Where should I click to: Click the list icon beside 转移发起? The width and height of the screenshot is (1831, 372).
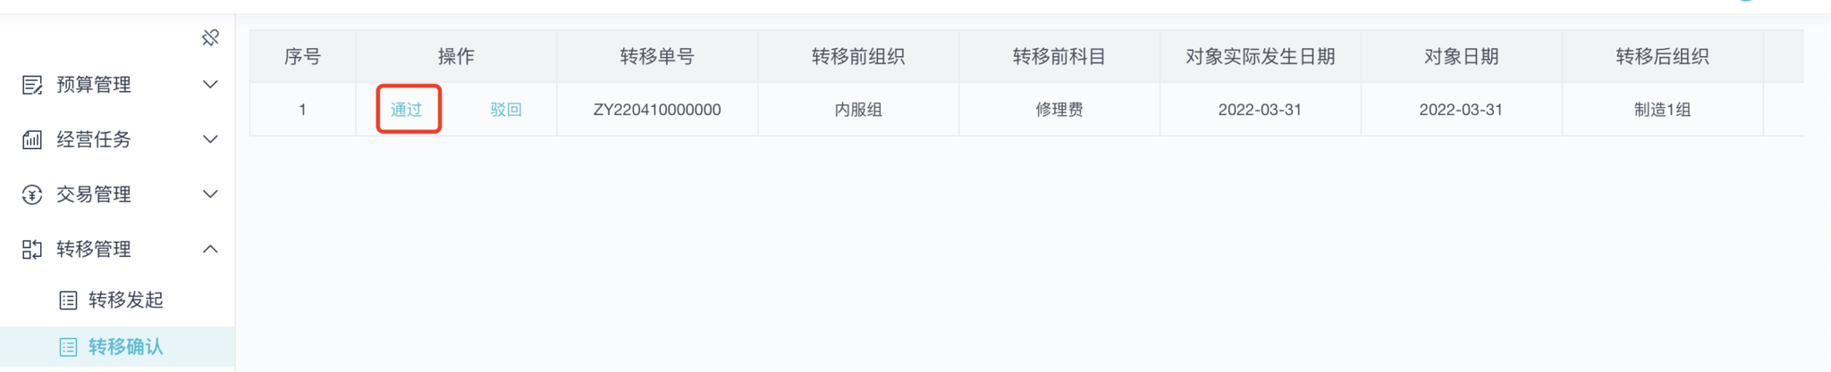point(68,300)
